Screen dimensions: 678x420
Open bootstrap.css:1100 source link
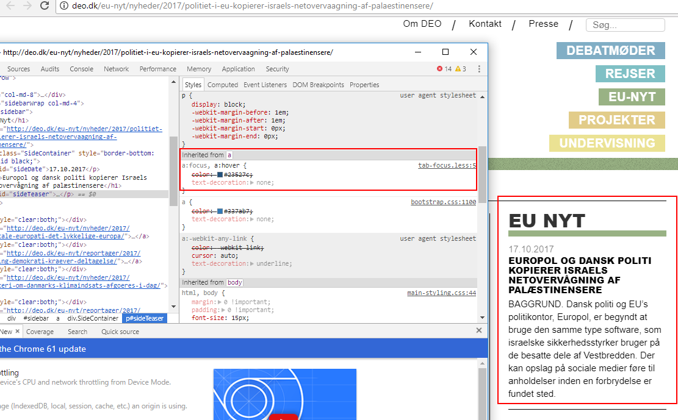(443, 202)
